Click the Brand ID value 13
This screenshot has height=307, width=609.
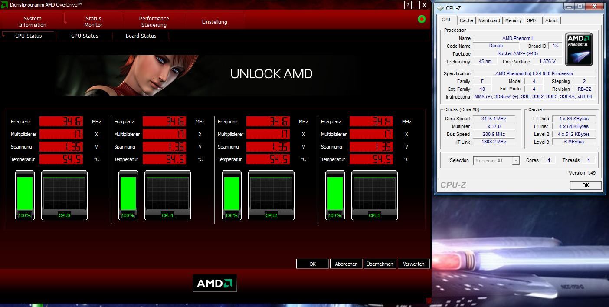(x=555, y=46)
